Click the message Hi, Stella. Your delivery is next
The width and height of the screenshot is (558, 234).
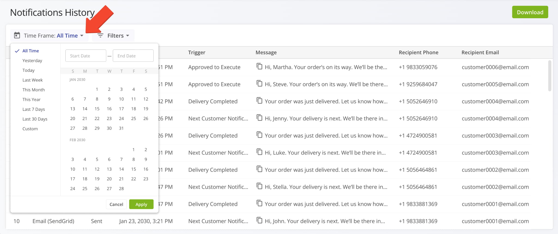coord(326,187)
